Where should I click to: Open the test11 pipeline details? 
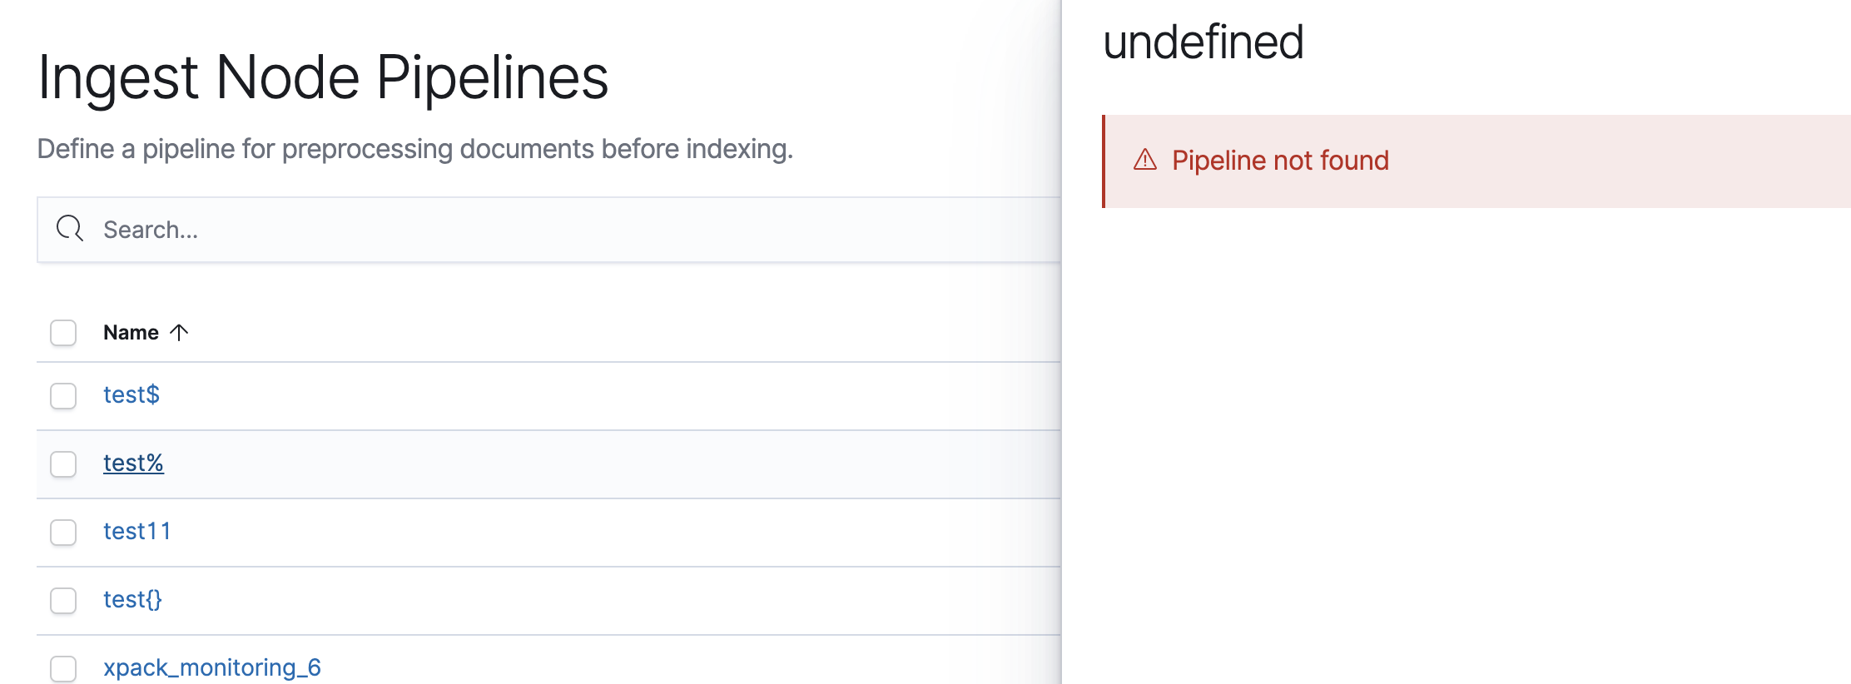138,531
